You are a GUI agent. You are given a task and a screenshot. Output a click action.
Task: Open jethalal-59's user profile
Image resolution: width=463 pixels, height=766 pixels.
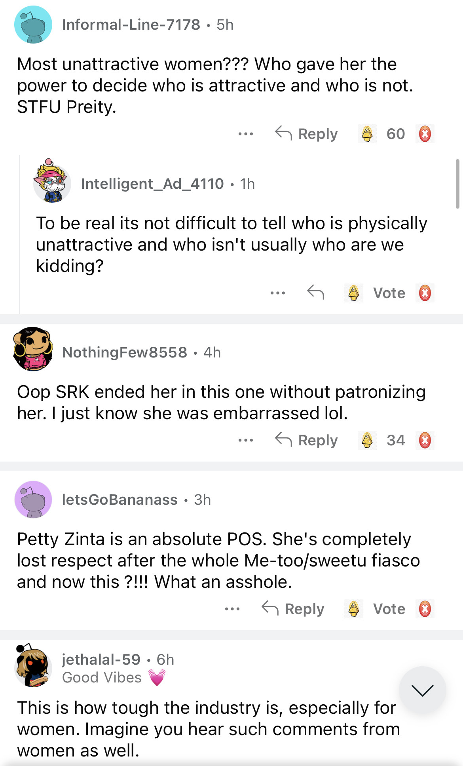pos(101,660)
